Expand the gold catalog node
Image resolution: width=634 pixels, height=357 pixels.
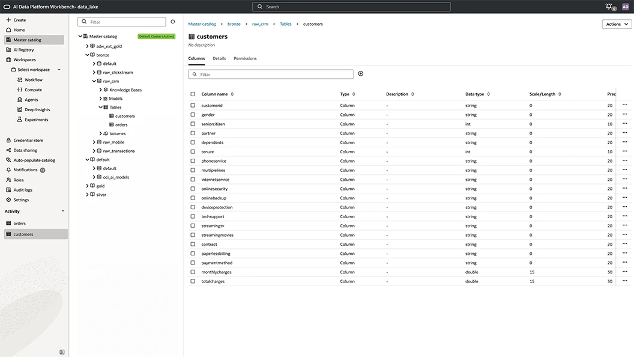(87, 186)
